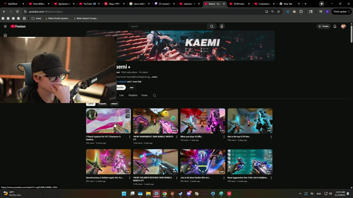Bookmark this page with the star icon
Screen dimensions: 353x198
pos(279,12)
